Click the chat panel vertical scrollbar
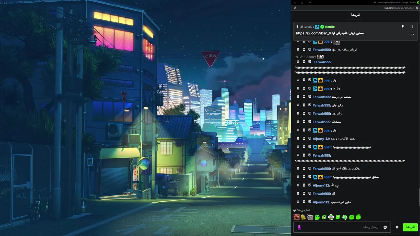This screenshot has height=236, width=420. pos(419,197)
